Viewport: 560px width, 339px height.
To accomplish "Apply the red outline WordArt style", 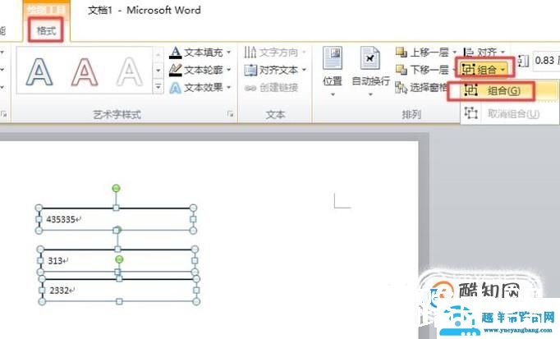I will tap(85, 72).
